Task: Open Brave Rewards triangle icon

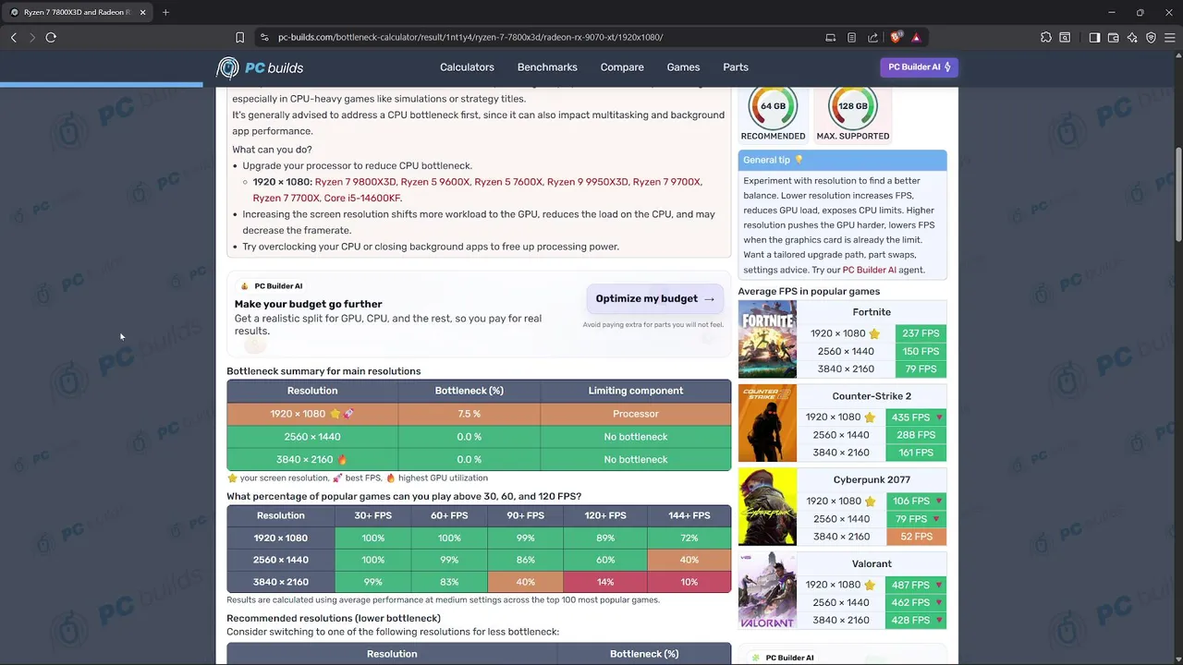Action: [916, 37]
